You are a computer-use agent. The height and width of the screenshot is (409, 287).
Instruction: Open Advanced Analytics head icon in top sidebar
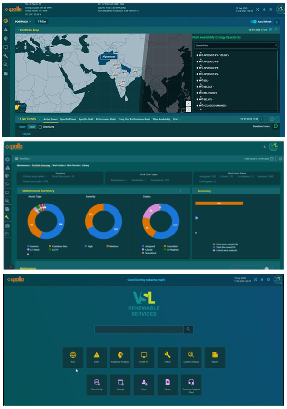click(x=5, y=38)
